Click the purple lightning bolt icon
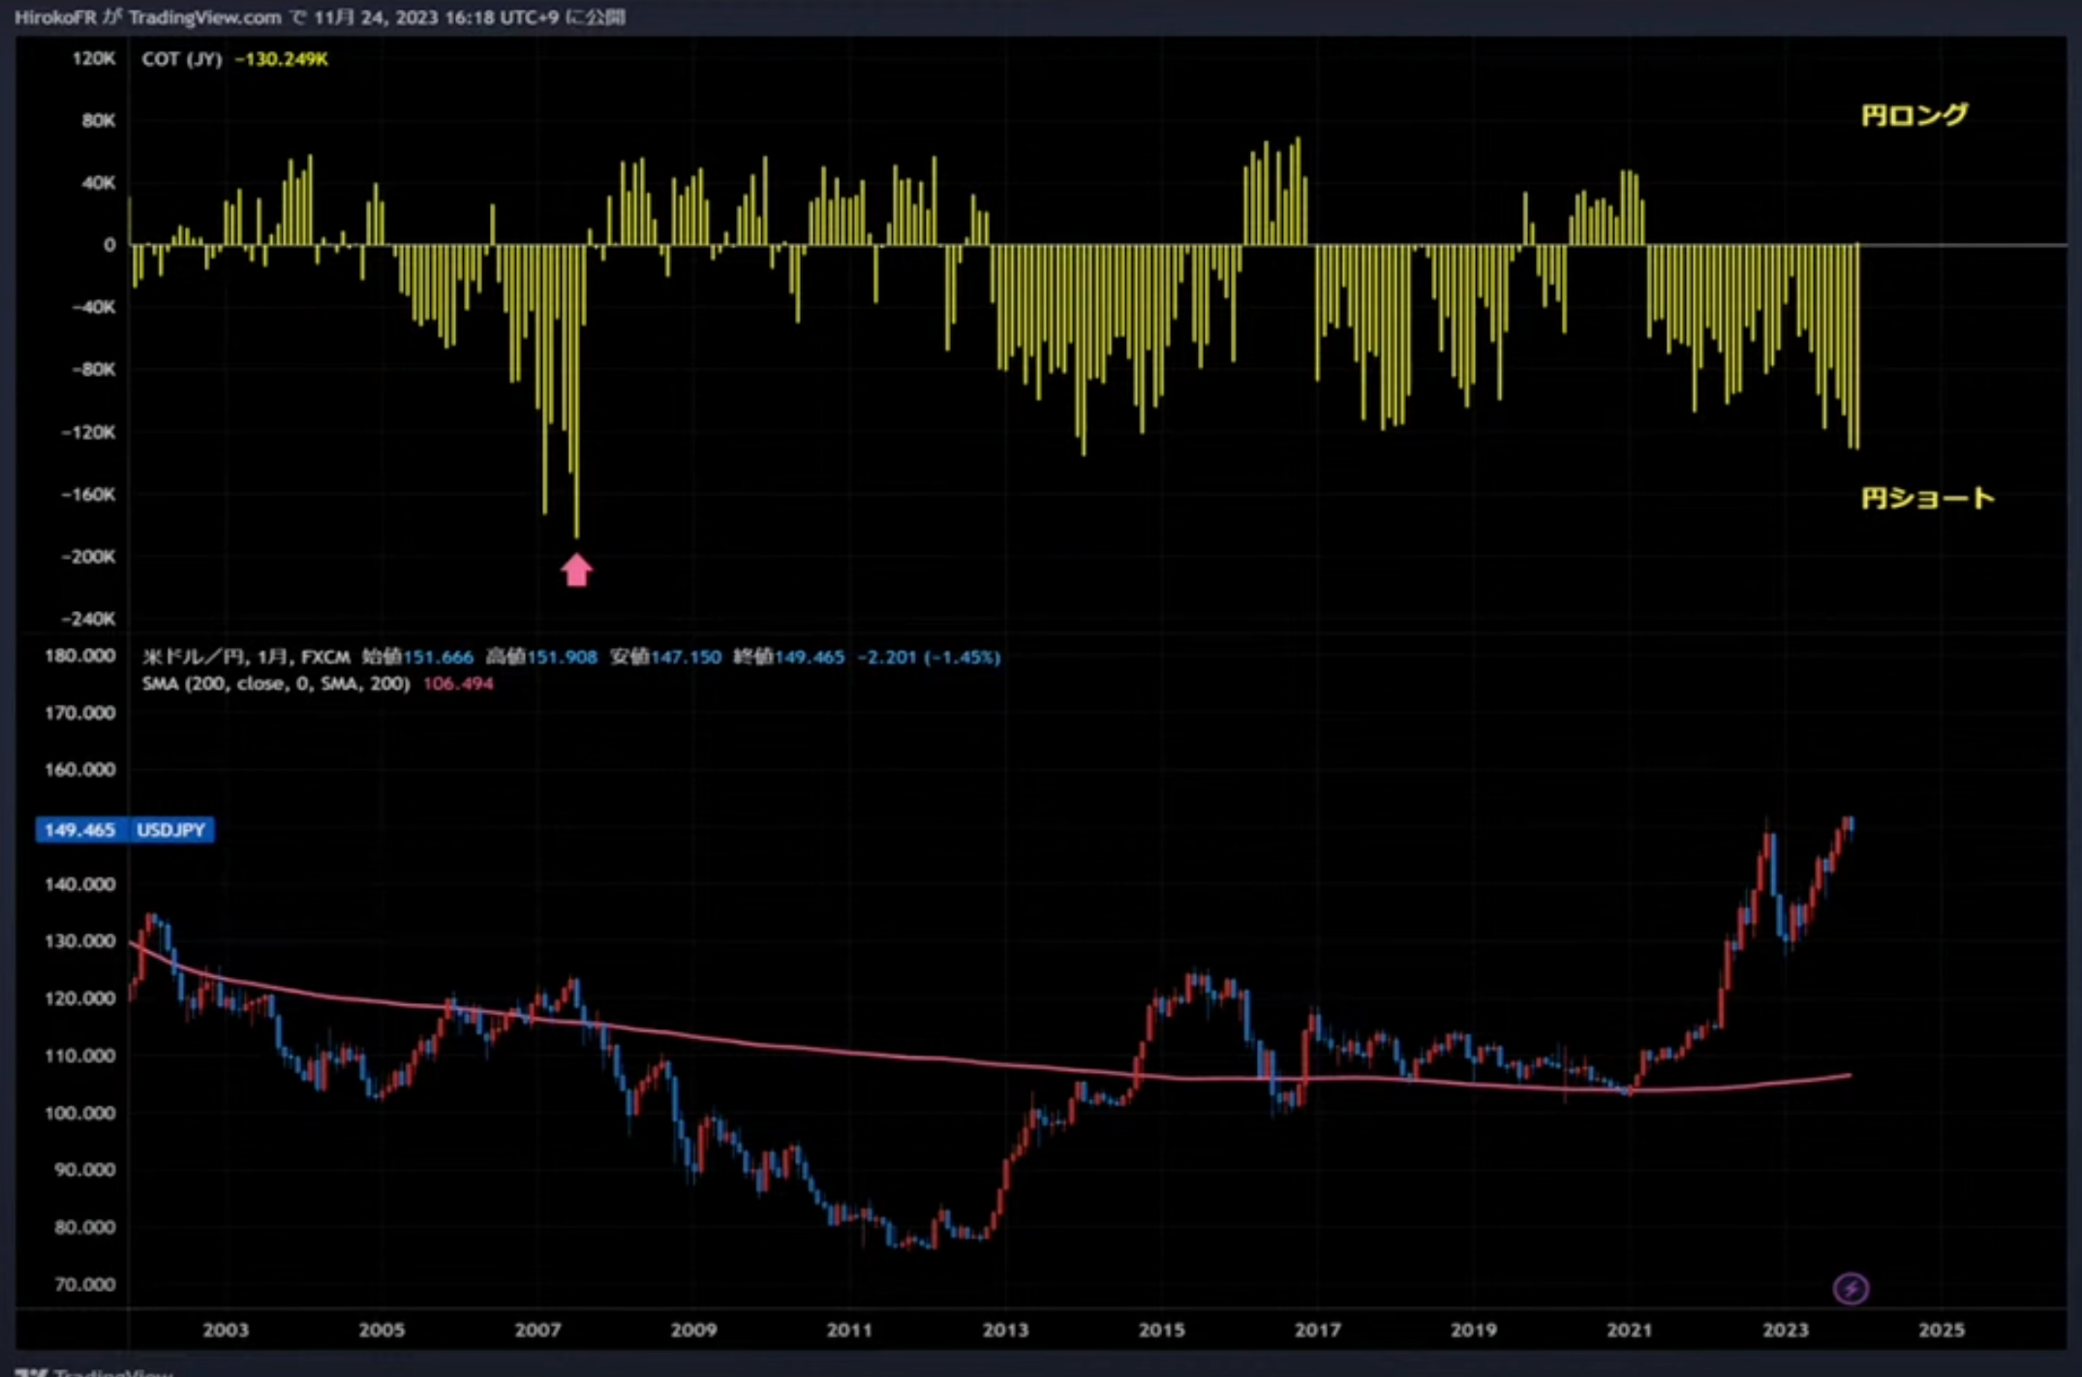This screenshot has height=1377, width=2082. click(x=1851, y=1288)
